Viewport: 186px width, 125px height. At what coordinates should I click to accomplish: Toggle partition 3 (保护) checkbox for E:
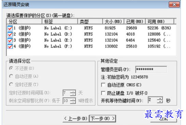[10, 40]
